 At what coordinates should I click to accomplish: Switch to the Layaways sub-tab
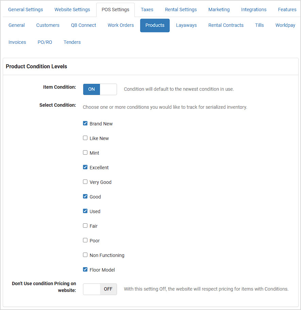(186, 25)
